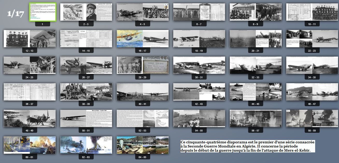
Task: Click the '36 - 37' page number label
Action: click(x=30, y=104)
